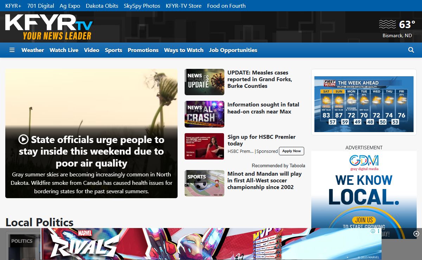Visit the KFYR-TV Store link

(184, 6)
